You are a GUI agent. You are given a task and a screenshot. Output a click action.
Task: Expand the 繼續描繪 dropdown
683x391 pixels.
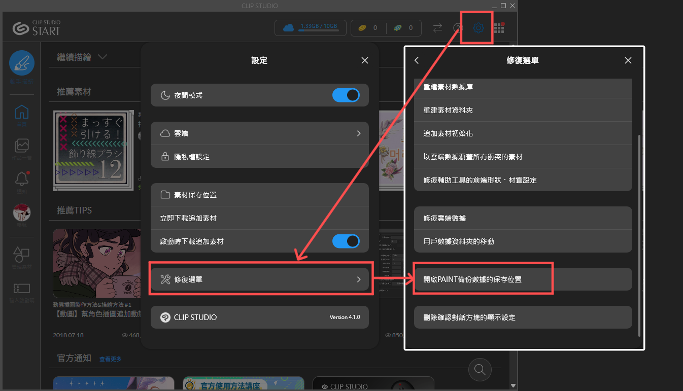pyautogui.click(x=103, y=57)
